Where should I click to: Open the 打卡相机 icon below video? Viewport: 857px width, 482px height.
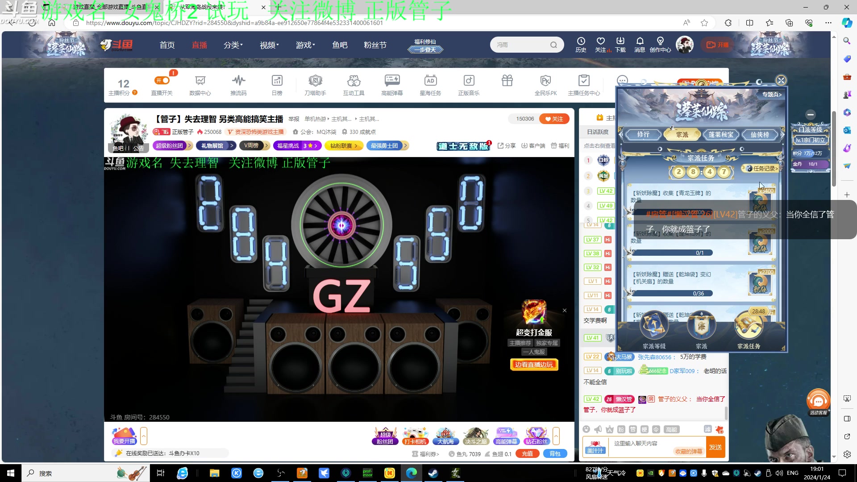(x=416, y=436)
